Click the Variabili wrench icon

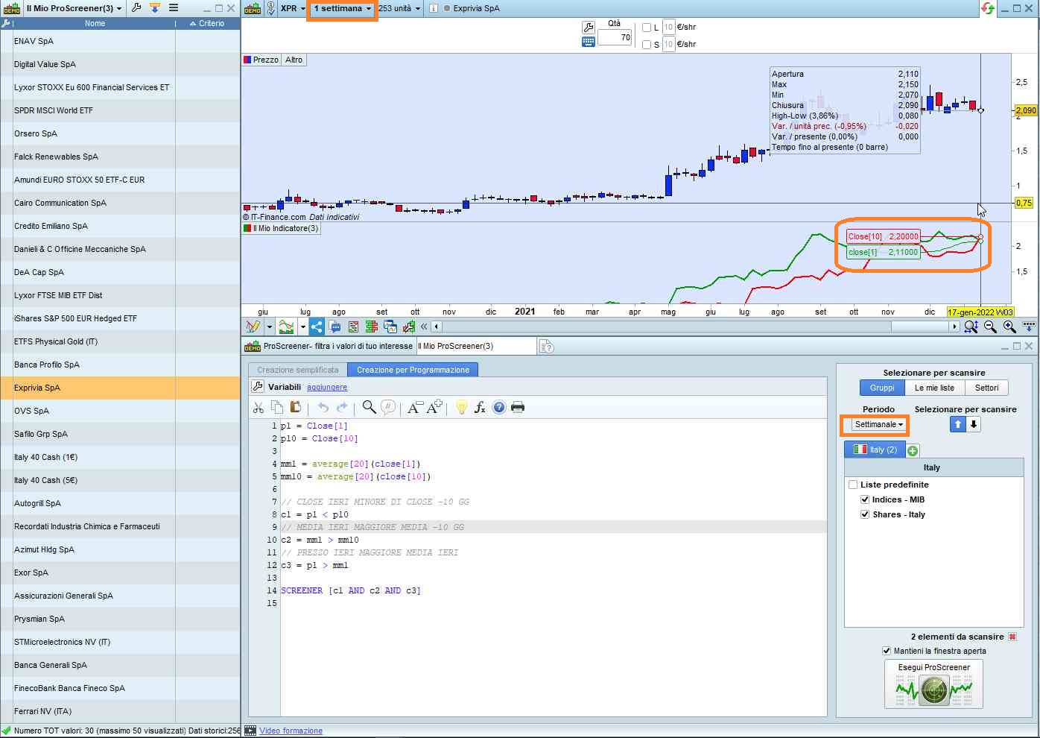[x=258, y=386]
